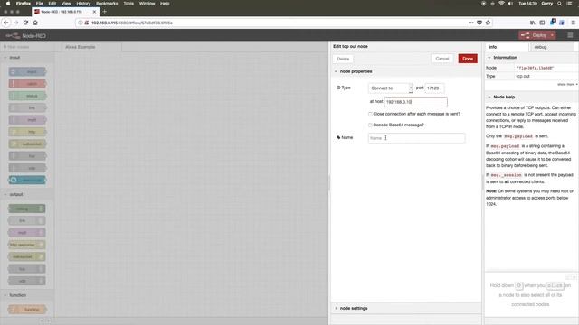Screen dimensions: 579x325
Task: Open the Firefox application menu button
Action: pyautogui.click(x=573, y=23)
